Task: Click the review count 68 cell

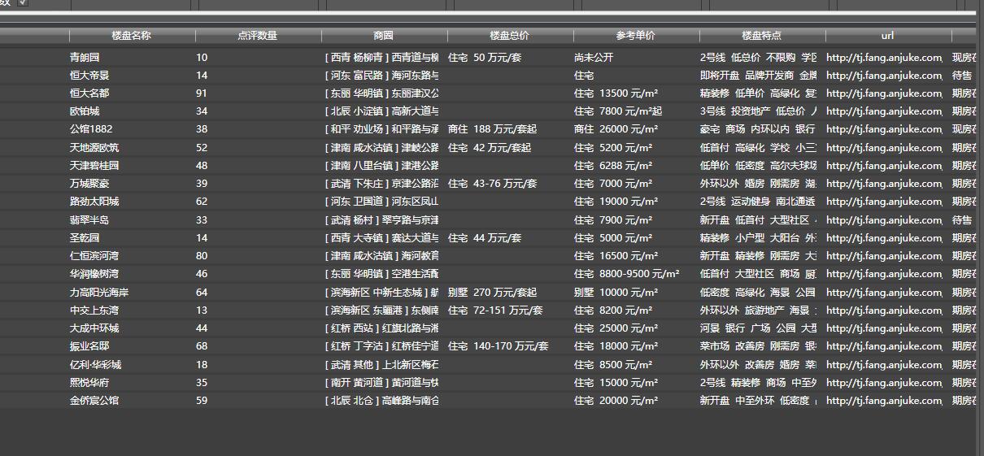Action: [202, 346]
